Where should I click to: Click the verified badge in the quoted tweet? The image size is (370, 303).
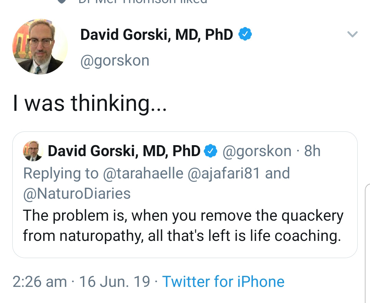coord(210,151)
